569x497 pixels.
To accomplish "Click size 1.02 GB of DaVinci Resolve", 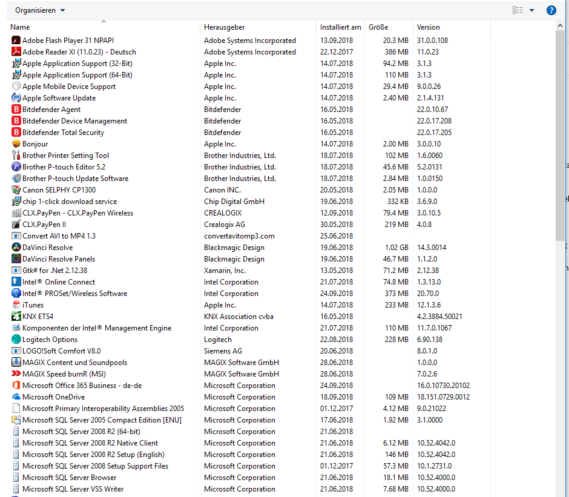I will click(396, 247).
